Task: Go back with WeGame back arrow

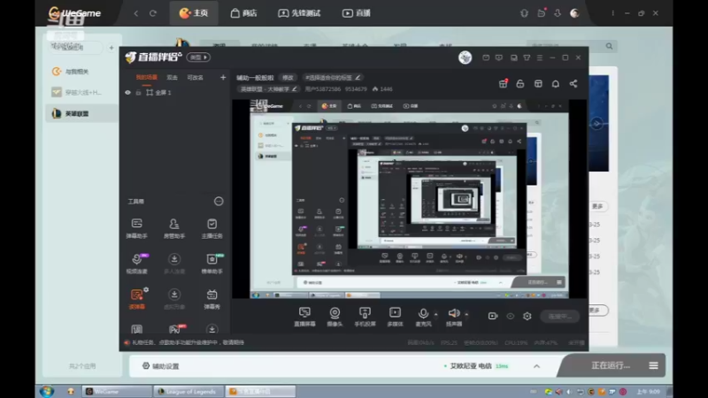Action: 136,13
